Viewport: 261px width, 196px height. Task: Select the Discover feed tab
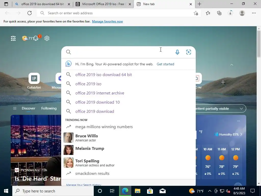[29, 108]
